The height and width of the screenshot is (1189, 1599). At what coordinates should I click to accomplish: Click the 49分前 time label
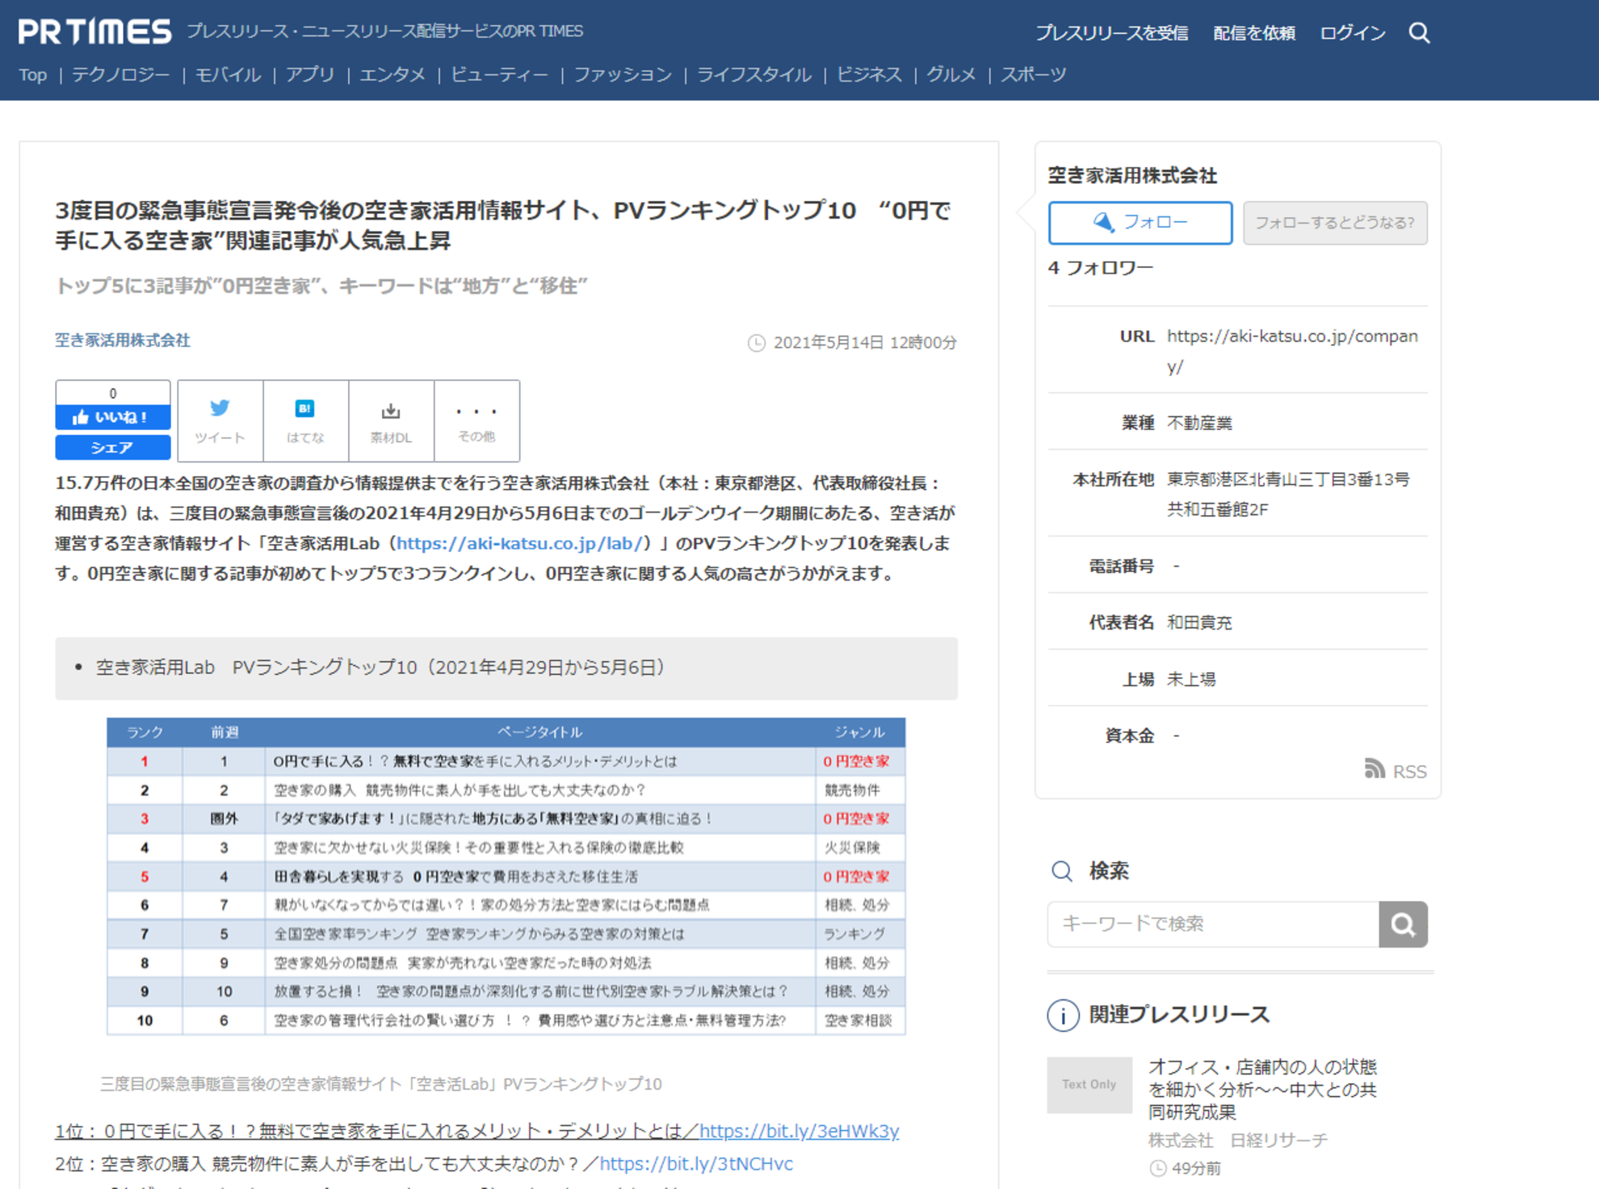[1195, 1168]
